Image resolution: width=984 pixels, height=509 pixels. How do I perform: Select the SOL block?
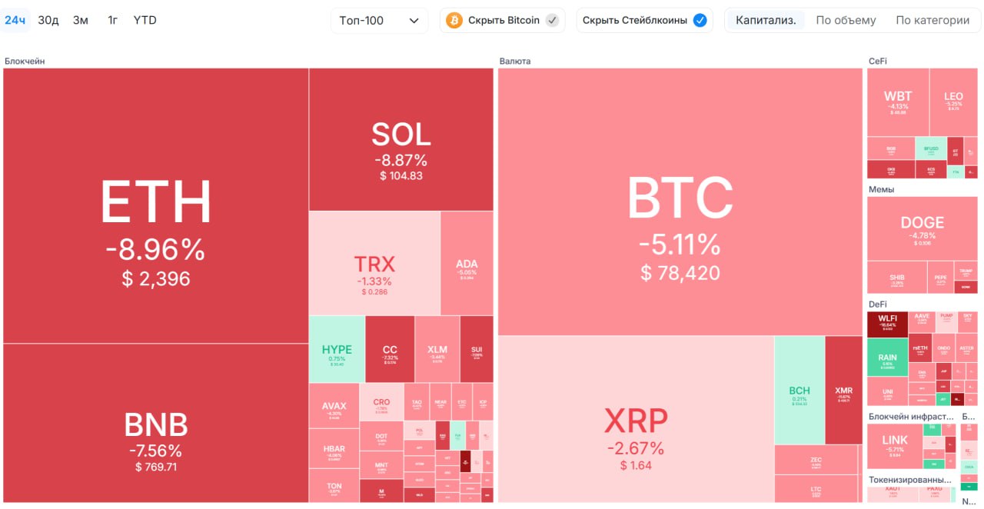click(x=401, y=139)
